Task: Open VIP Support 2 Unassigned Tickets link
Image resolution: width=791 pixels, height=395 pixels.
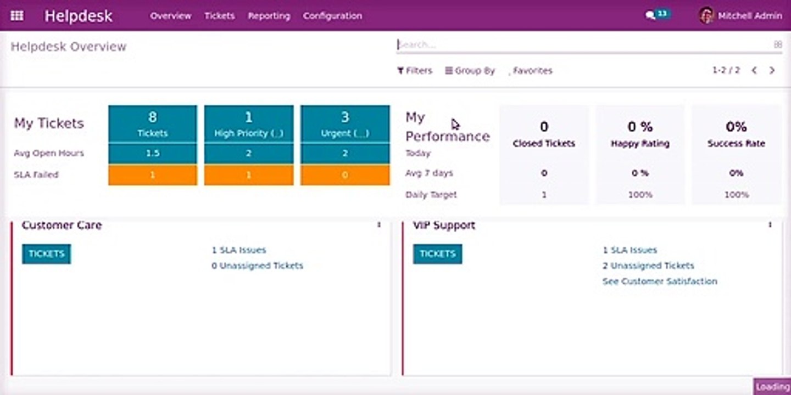Action: click(x=648, y=266)
